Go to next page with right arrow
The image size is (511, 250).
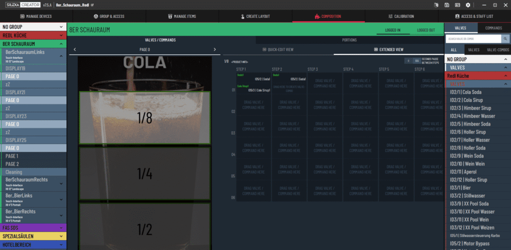point(215,49)
